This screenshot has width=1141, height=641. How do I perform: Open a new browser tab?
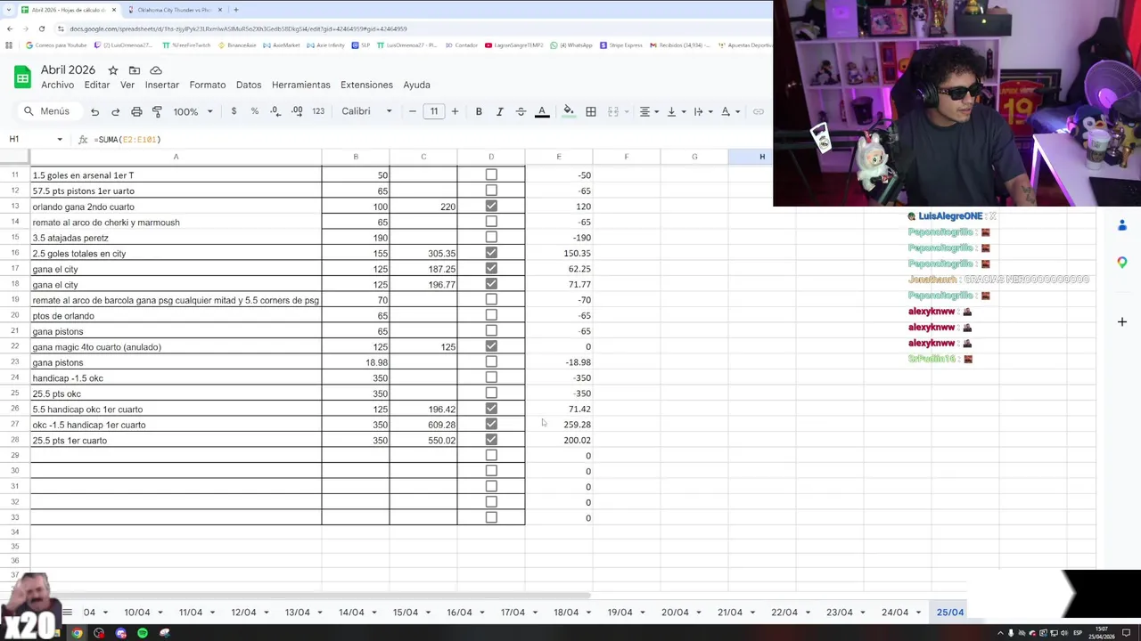click(235, 10)
